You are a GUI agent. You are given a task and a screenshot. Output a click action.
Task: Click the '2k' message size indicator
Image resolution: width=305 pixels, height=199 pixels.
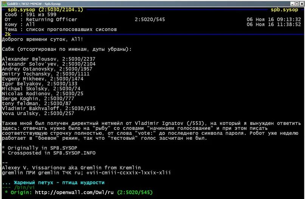click(x=8, y=34)
